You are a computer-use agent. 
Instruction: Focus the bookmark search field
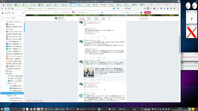13,18
